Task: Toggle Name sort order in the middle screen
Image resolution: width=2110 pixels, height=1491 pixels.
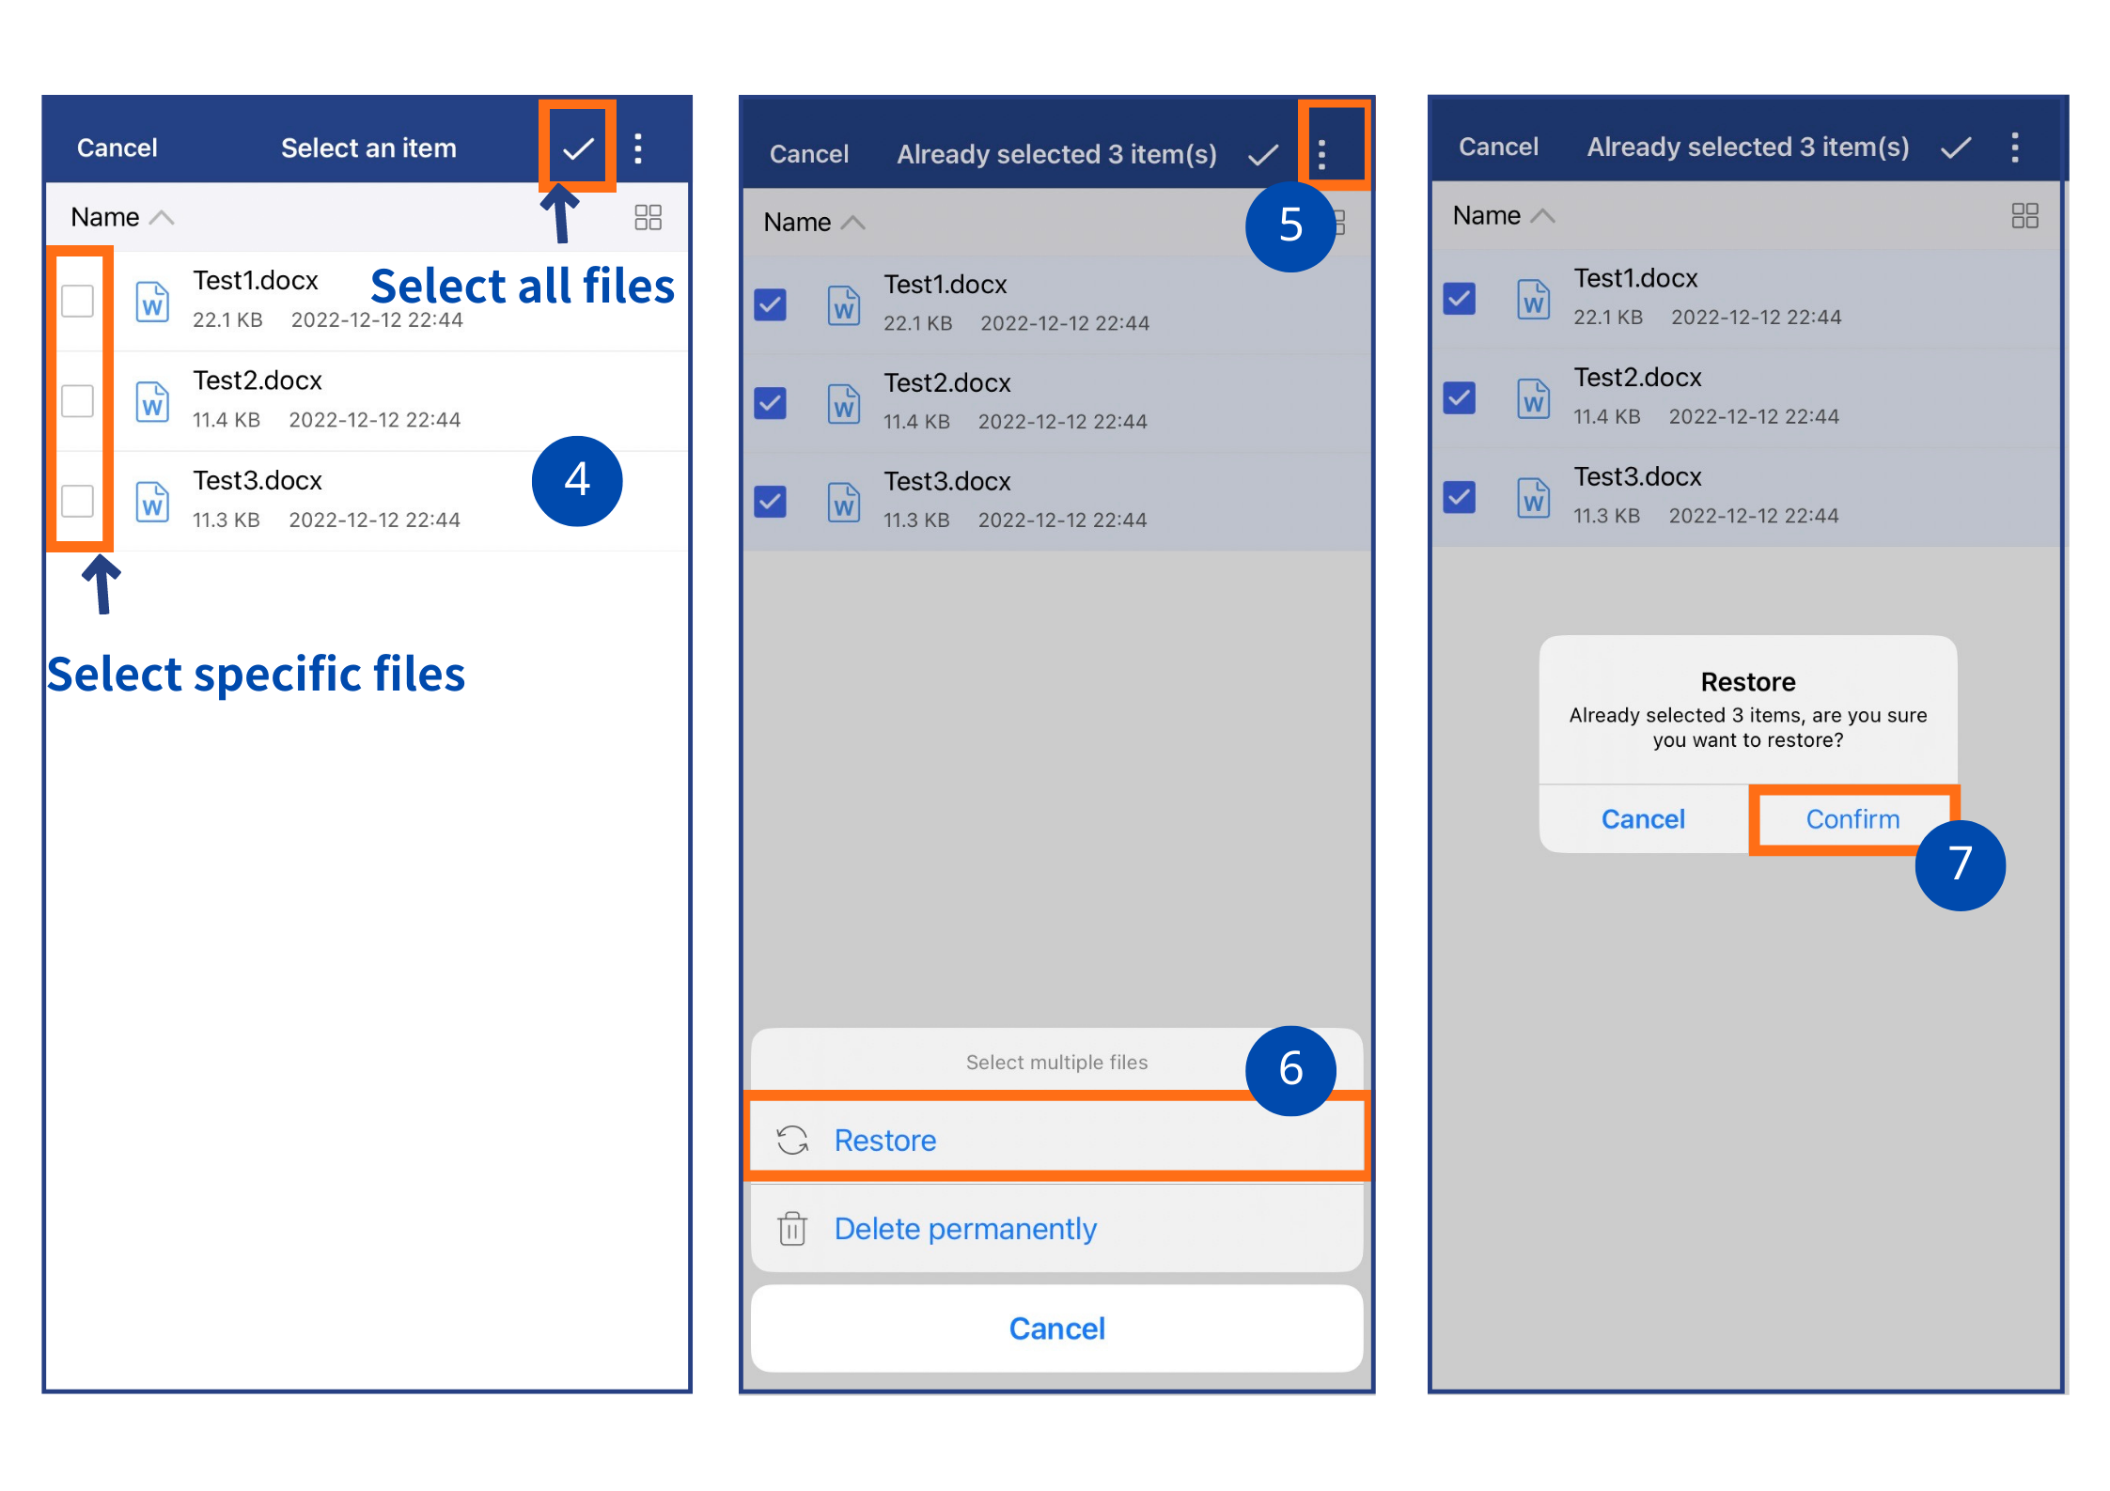Action: (814, 223)
